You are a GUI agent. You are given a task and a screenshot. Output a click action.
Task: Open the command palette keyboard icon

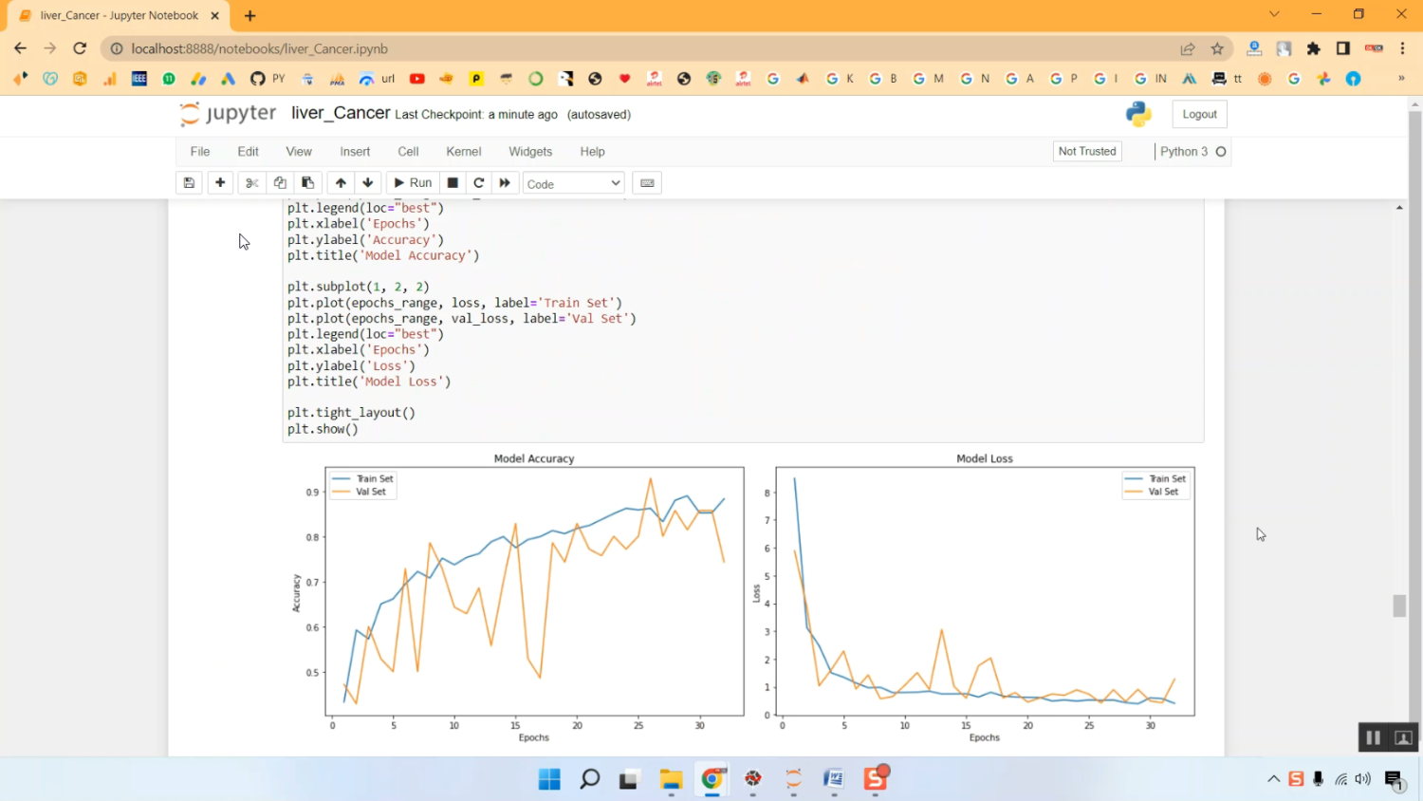pyautogui.click(x=647, y=183)
